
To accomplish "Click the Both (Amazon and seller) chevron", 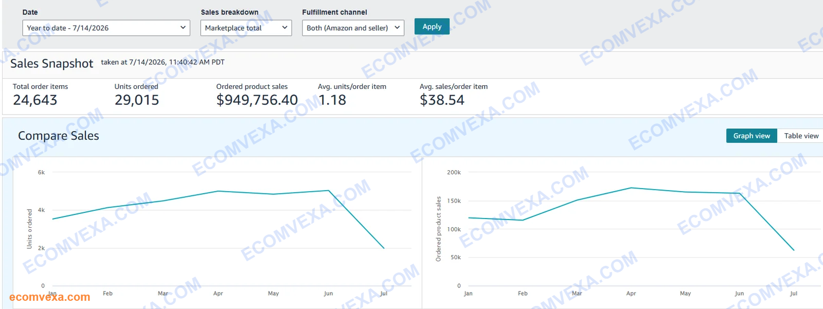I will [x=397, y=28].
